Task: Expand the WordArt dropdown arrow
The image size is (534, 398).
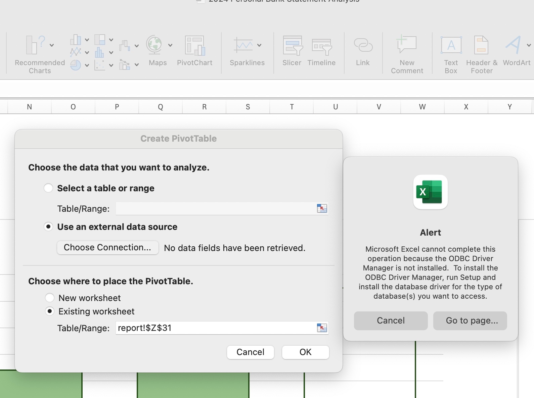Action: tap(529, 45)
